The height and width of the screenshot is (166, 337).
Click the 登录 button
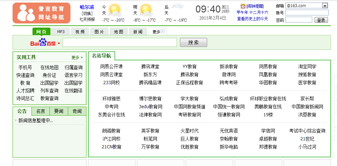321,20
